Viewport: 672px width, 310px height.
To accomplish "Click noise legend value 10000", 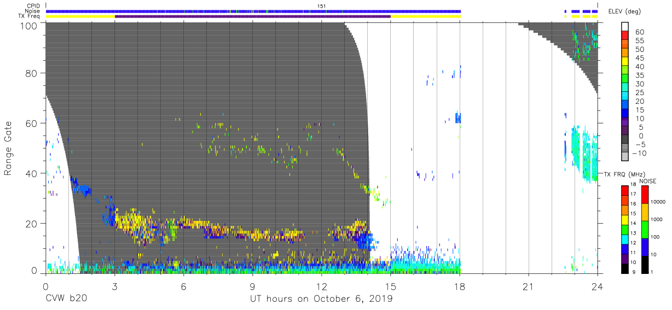I will [659, 202].
